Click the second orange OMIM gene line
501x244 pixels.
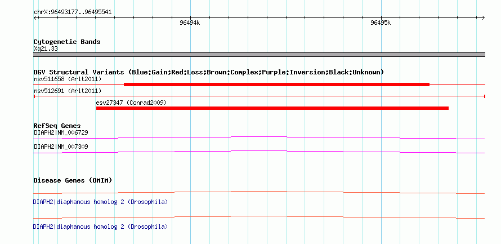click(259, 218)
